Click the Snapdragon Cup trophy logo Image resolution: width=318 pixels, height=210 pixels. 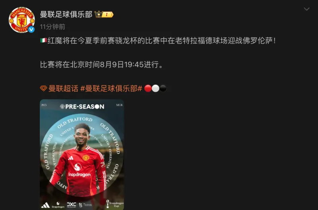(x=114, y=204)
